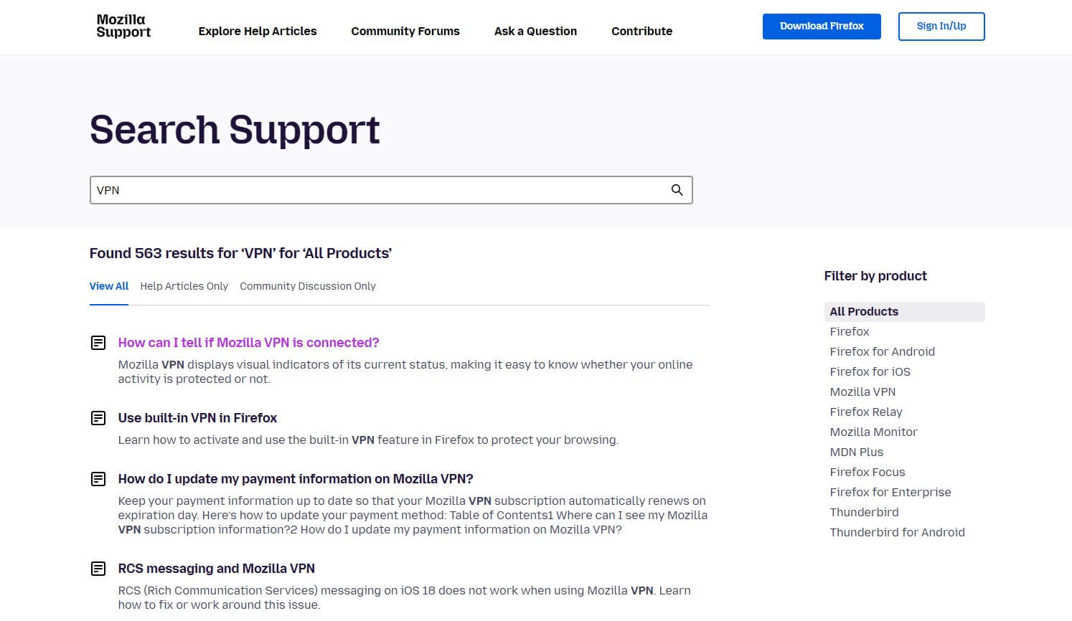
Task: Click the article icon beside the payment information result
Action: pos(98,479)
